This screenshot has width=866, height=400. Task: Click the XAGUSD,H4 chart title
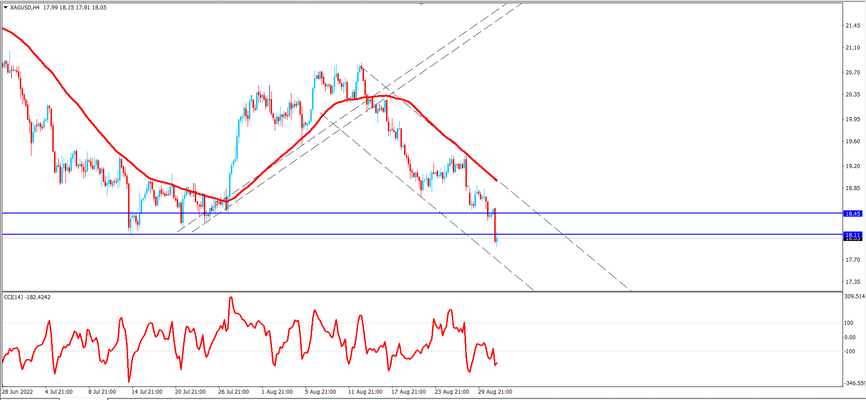[25, 7]
